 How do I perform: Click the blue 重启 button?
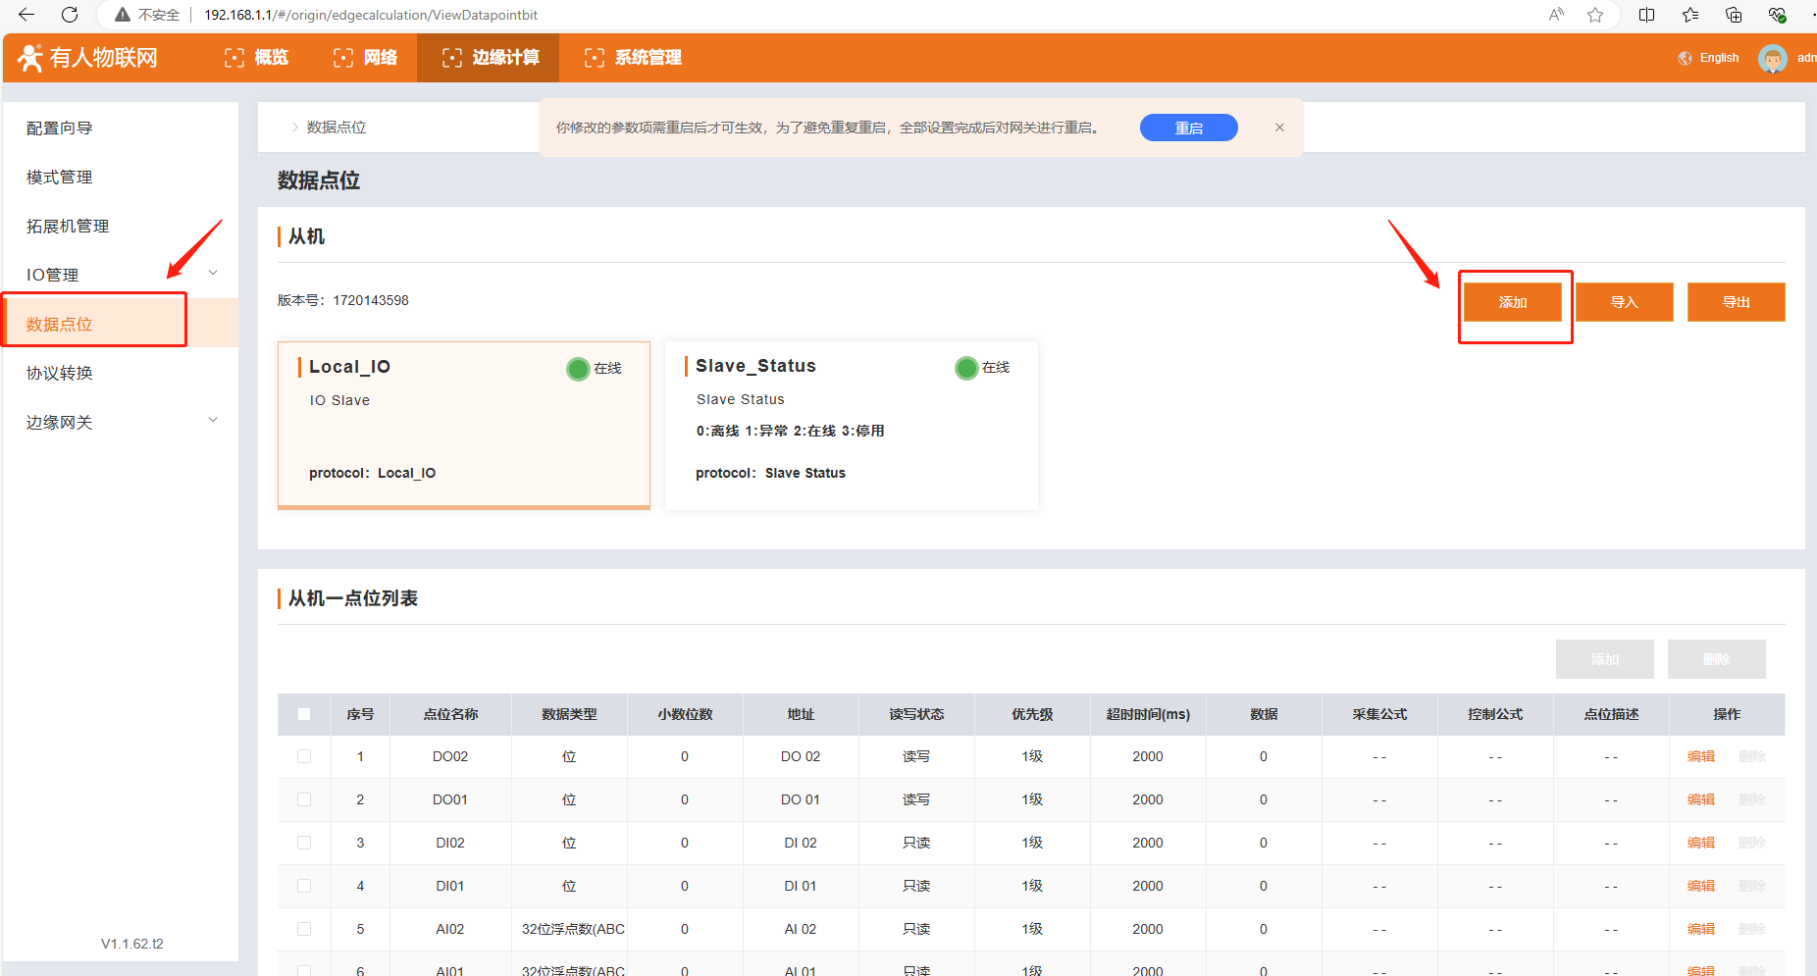point(1188,128)
